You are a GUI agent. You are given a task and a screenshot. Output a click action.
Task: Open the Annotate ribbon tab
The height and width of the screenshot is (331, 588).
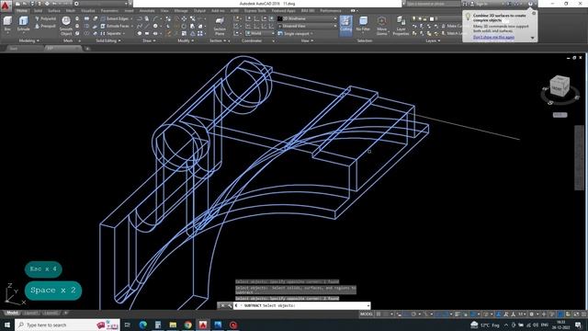coord(147,11)
